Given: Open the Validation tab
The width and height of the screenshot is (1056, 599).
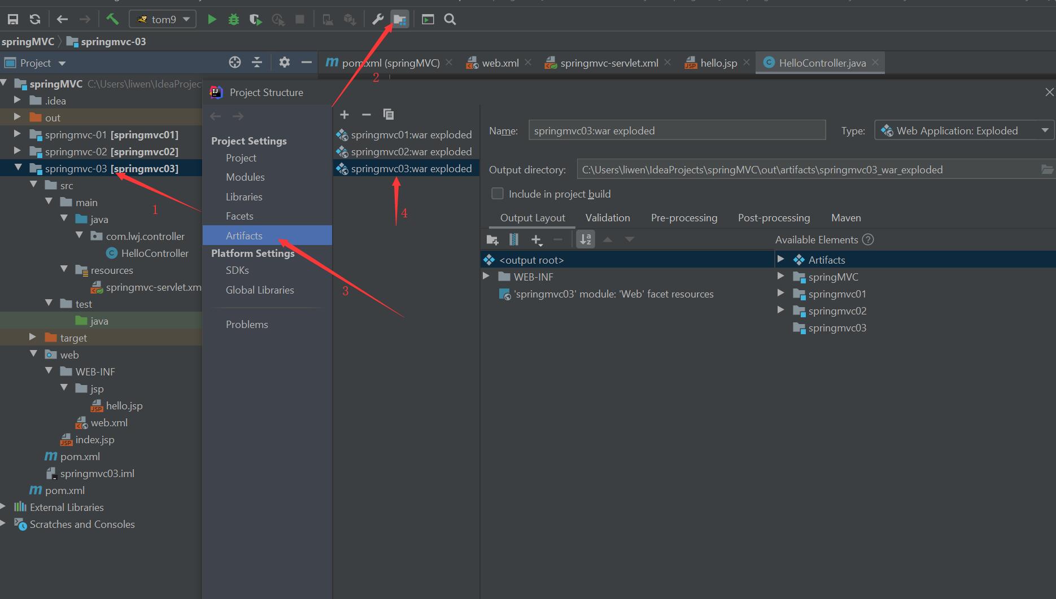Looking at the screenshot, I should tap(608, 218).
